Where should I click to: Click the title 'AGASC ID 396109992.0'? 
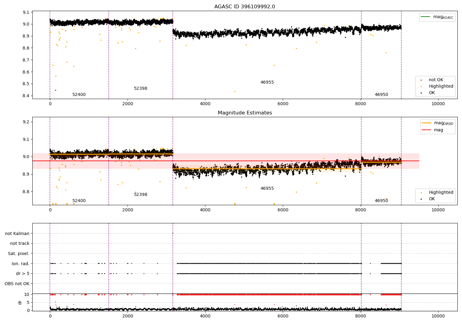point(245,7)
